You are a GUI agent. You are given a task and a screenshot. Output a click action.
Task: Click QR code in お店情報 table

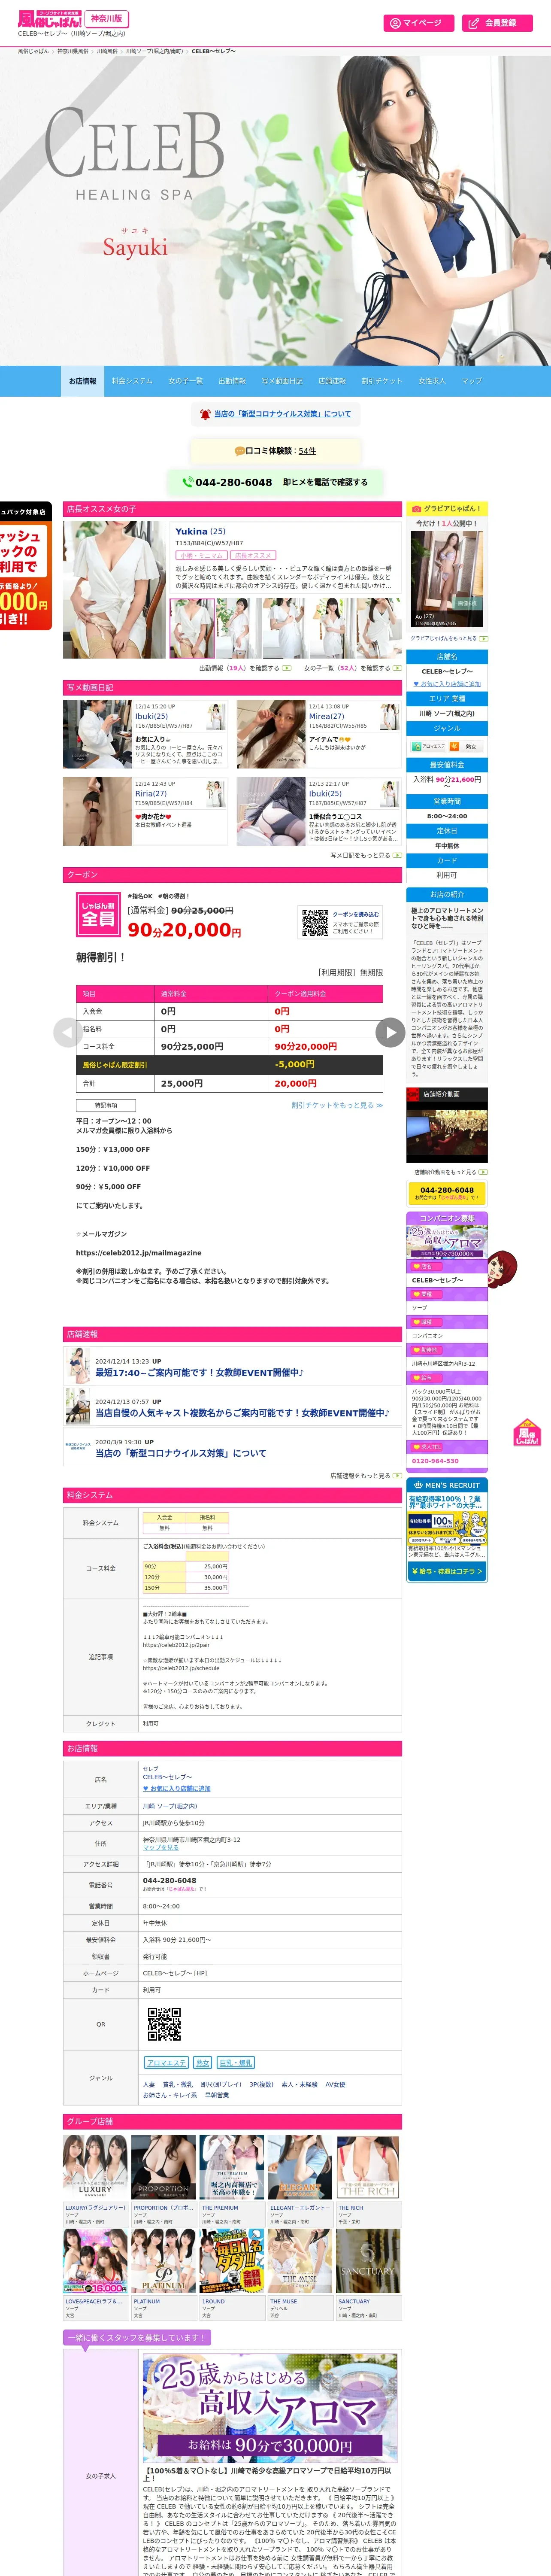(x=164, y=2024)
